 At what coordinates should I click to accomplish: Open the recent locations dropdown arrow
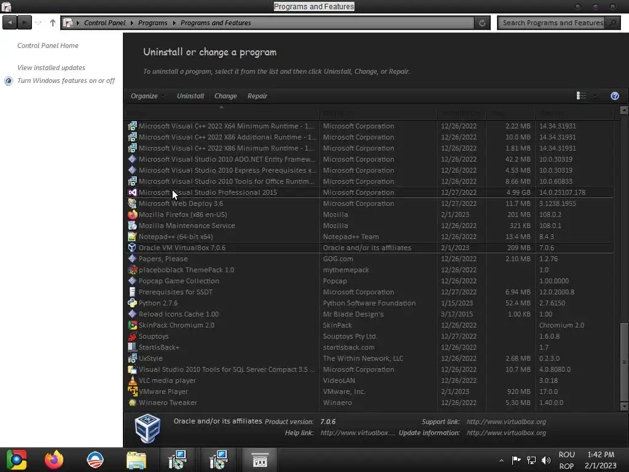click(38, 23)
